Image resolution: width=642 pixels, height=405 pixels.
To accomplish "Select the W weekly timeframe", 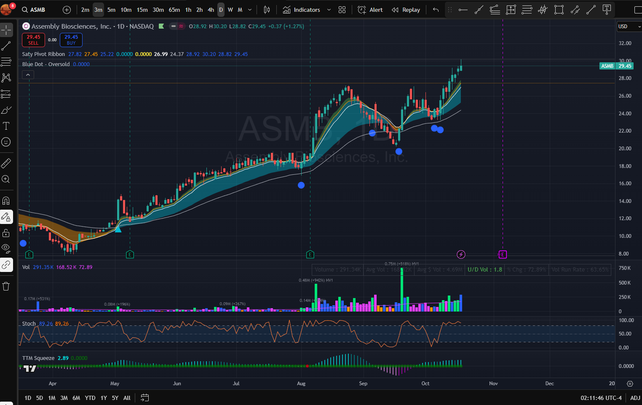I will pyautogui.click(x=230, y=10).
